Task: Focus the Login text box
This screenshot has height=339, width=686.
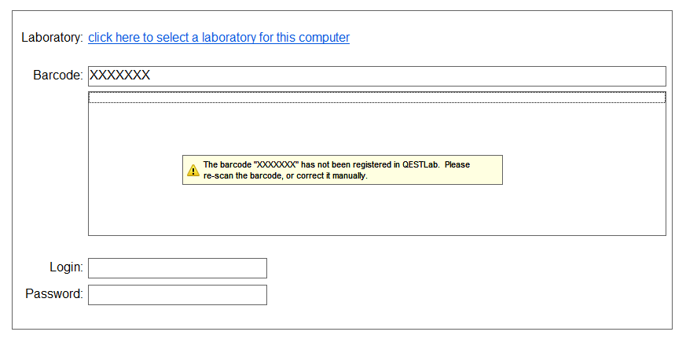Action: [177, 268]
